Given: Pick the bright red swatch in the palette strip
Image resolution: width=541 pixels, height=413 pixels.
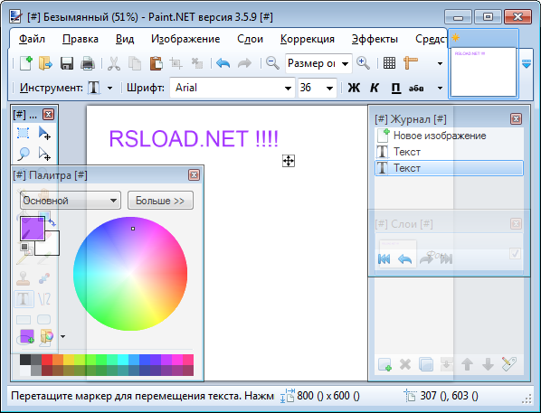Looking at the screenshot, I should coord(47,360).
